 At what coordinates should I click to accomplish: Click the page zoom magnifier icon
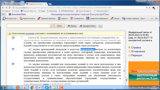point(147,8)
